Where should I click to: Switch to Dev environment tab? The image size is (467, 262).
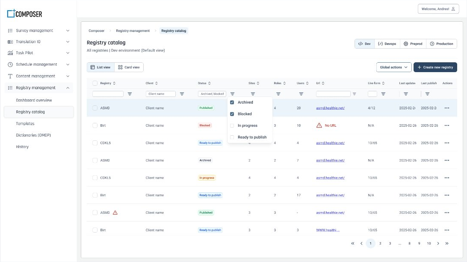click(x=364, y=44)
